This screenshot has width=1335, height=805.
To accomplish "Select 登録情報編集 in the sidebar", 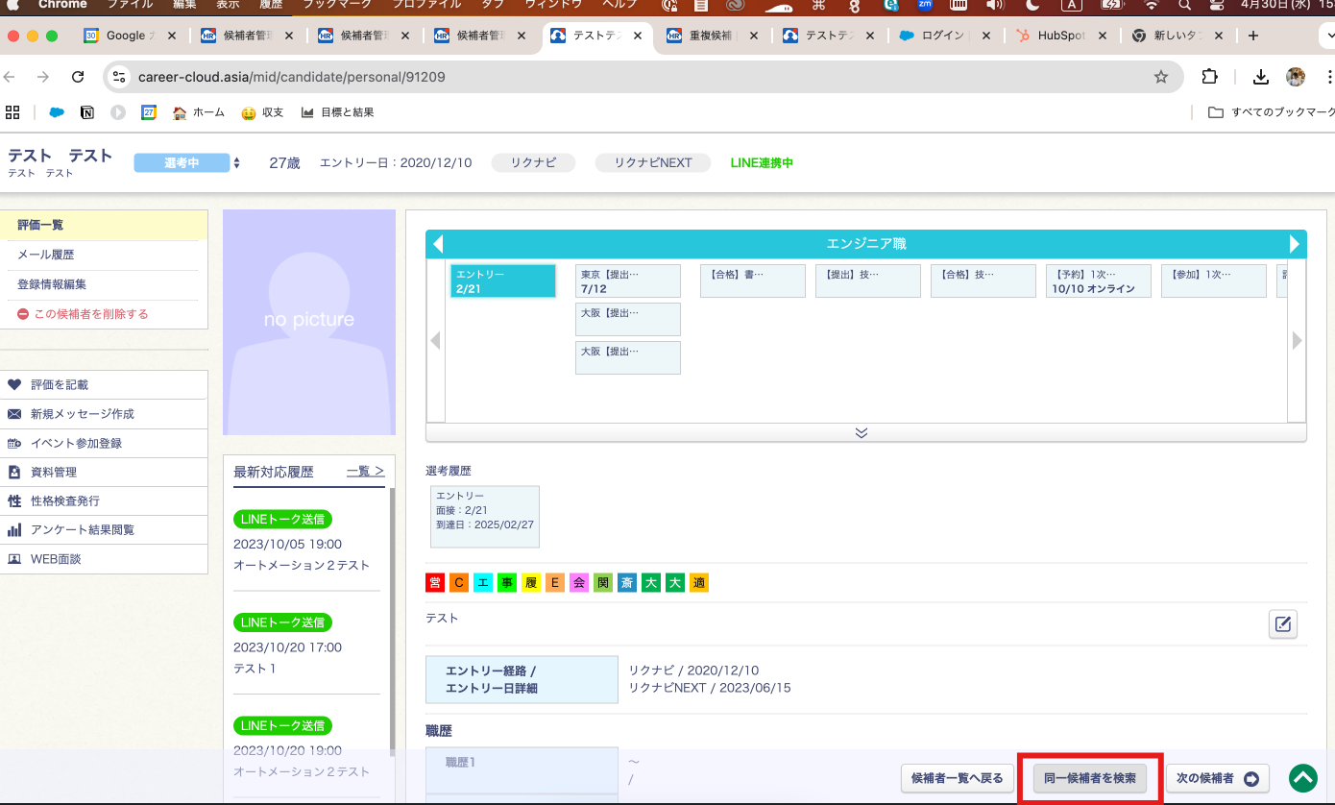I will (52, 284).
